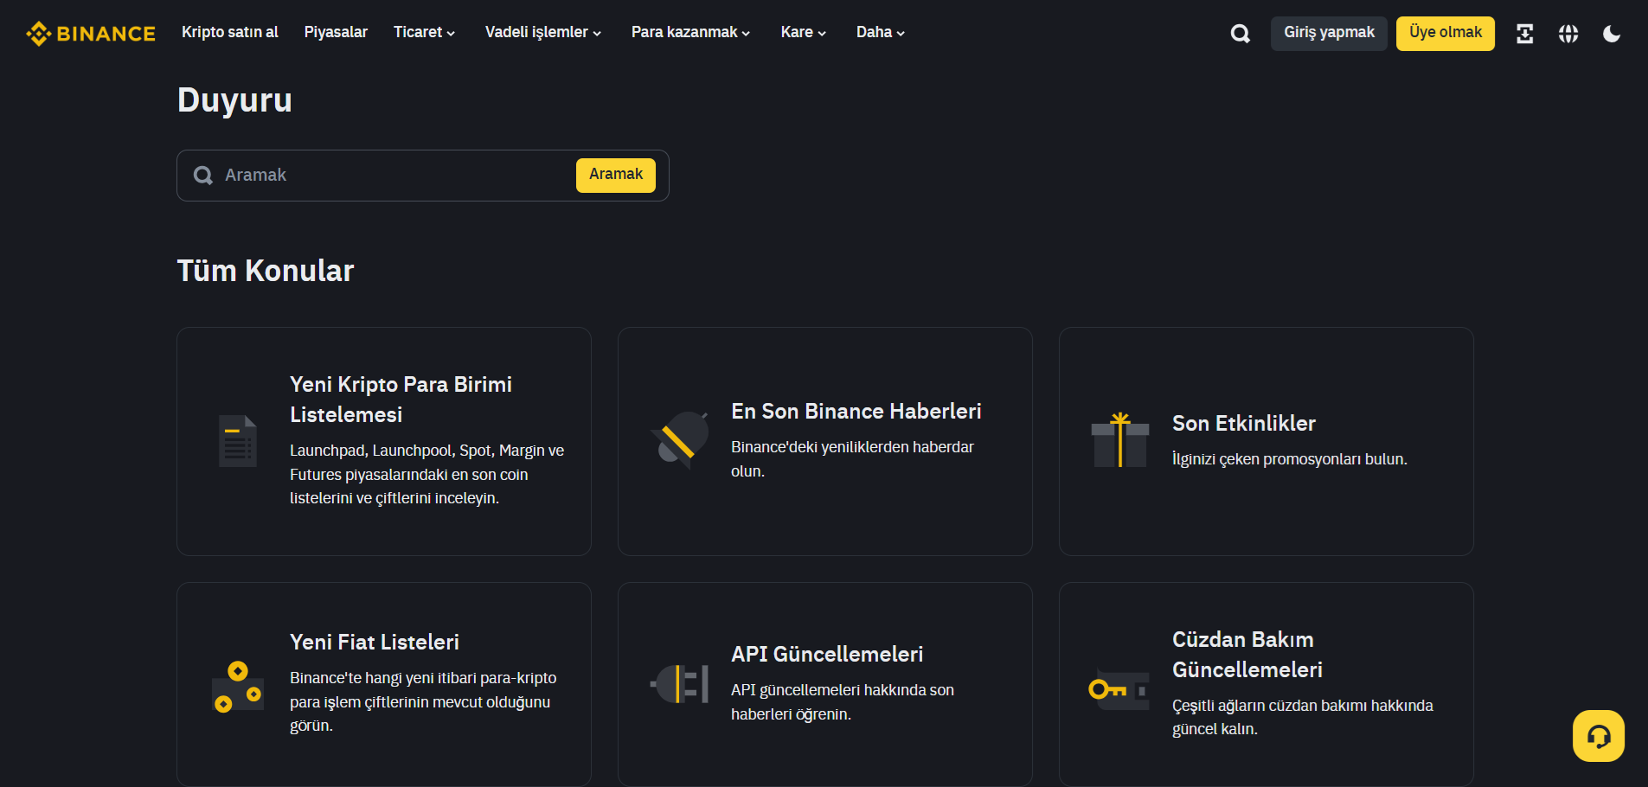Viewport: 1648px width, 787px height.
Task: Open the Cüzdan Bakım Güncellemeleri topic title
Action: (x=1247, y=655)
